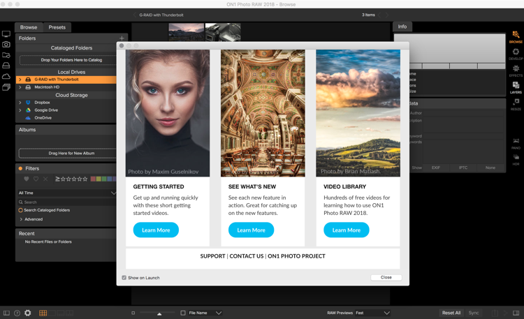524x319 pixels.
Task: Expand Dropbox folder tree
Action: coord(20,103)
